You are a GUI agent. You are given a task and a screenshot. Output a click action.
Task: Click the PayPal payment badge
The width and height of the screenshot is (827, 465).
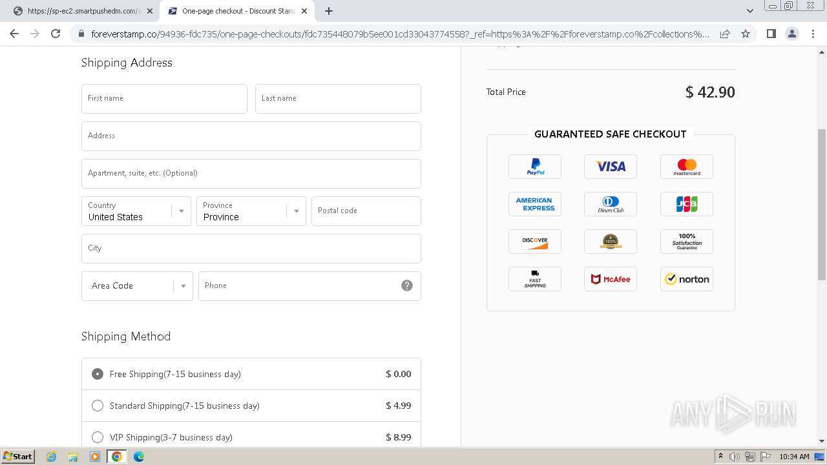point(535,167)
